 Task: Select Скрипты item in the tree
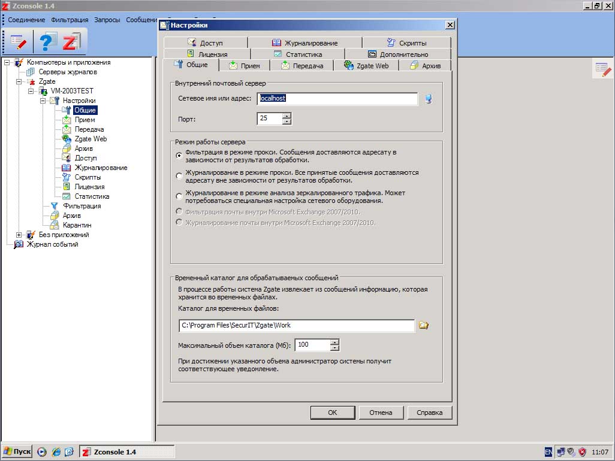click(88, 177)
